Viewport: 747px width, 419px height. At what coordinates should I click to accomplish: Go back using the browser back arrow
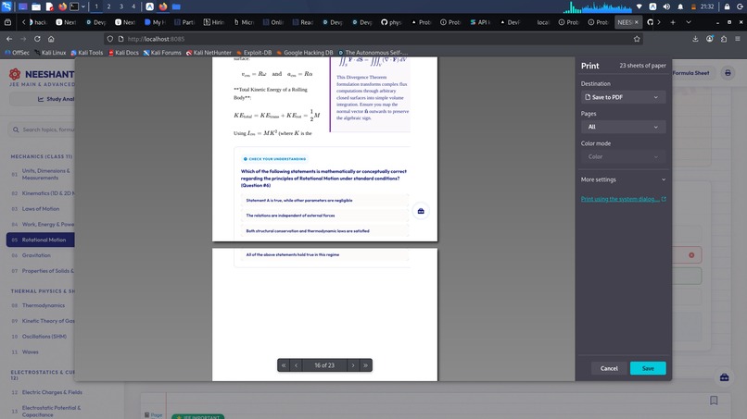point(9,39)
